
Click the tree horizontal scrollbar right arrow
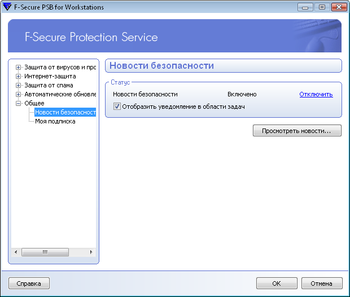point(91,252)
